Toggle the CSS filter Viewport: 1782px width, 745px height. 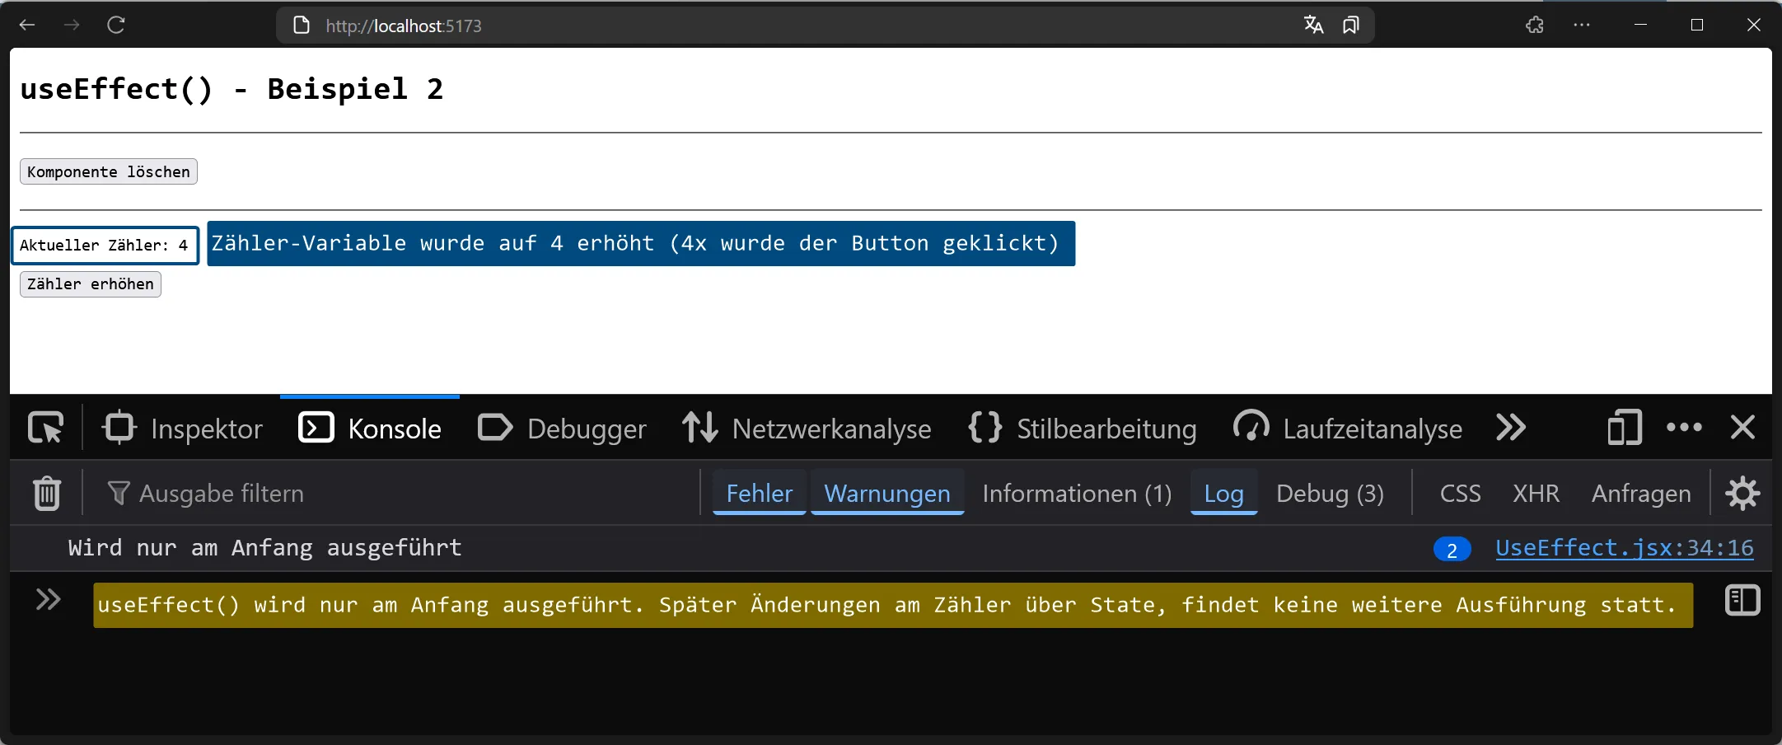[x=1460, y=493]
